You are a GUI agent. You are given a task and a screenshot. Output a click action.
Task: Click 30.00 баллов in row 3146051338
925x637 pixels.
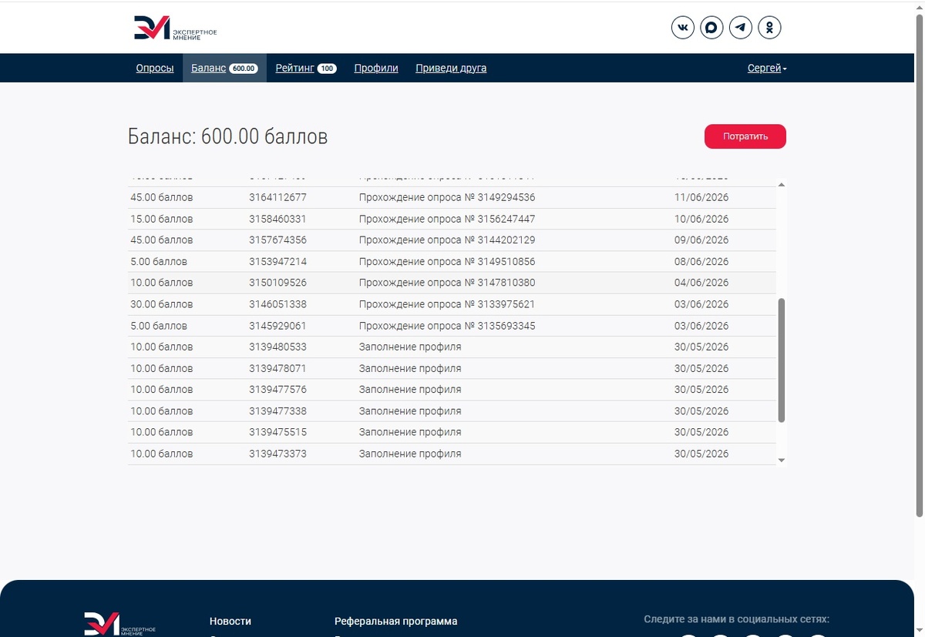coord(162,304)
